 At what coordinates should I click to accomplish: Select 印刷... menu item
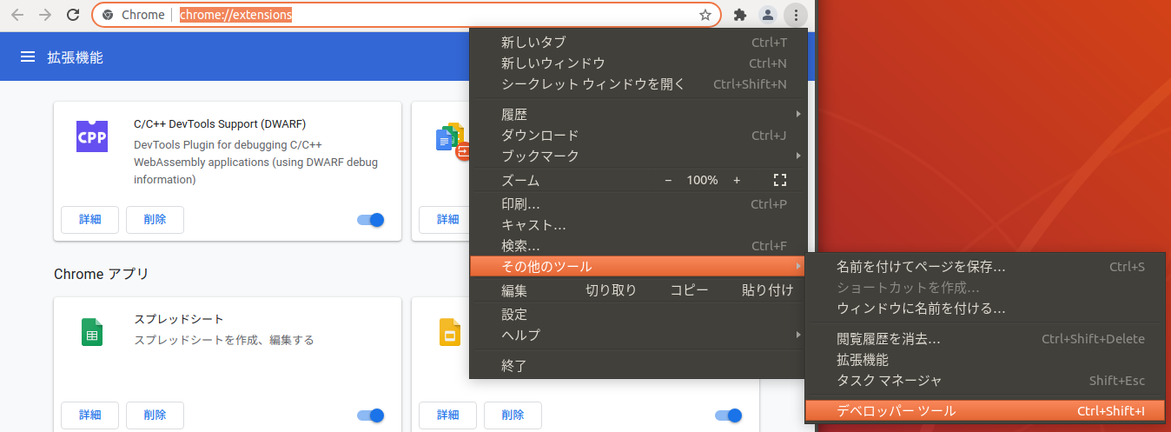(638, 204)
